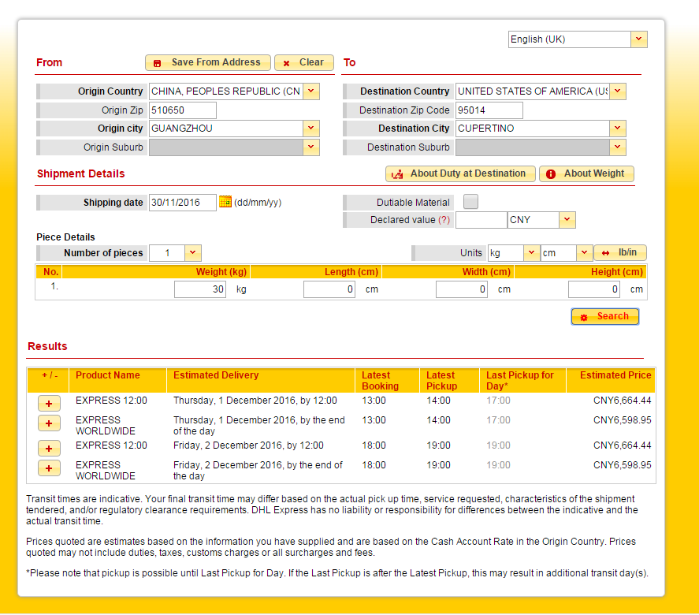Open Origin Country dropdown
The image size is (699, 615).
pyautogui.click(x=311, y=91)
